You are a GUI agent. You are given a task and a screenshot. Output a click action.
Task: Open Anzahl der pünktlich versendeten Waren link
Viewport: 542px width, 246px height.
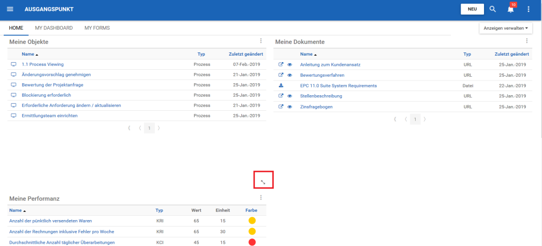pos(50,221)
